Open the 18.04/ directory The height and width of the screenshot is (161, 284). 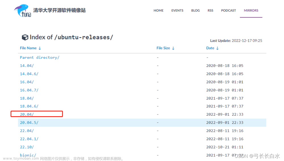[27, 98]
